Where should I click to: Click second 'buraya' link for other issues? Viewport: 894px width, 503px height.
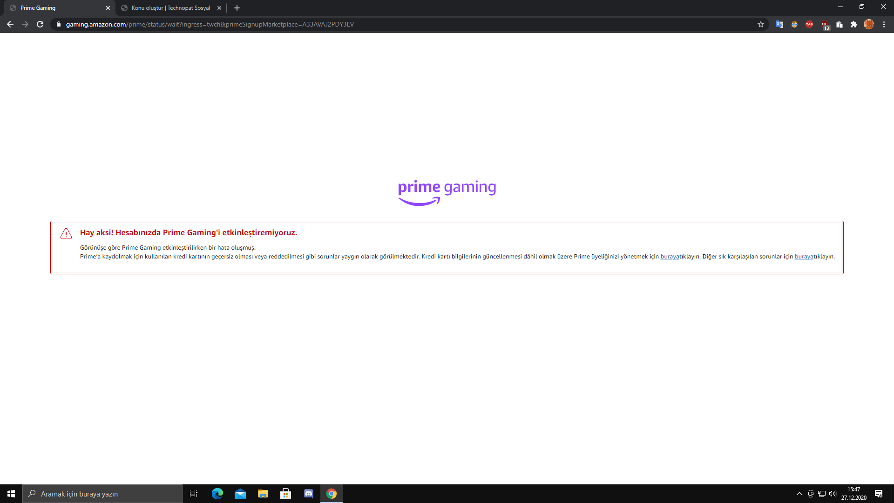(804, 257)
